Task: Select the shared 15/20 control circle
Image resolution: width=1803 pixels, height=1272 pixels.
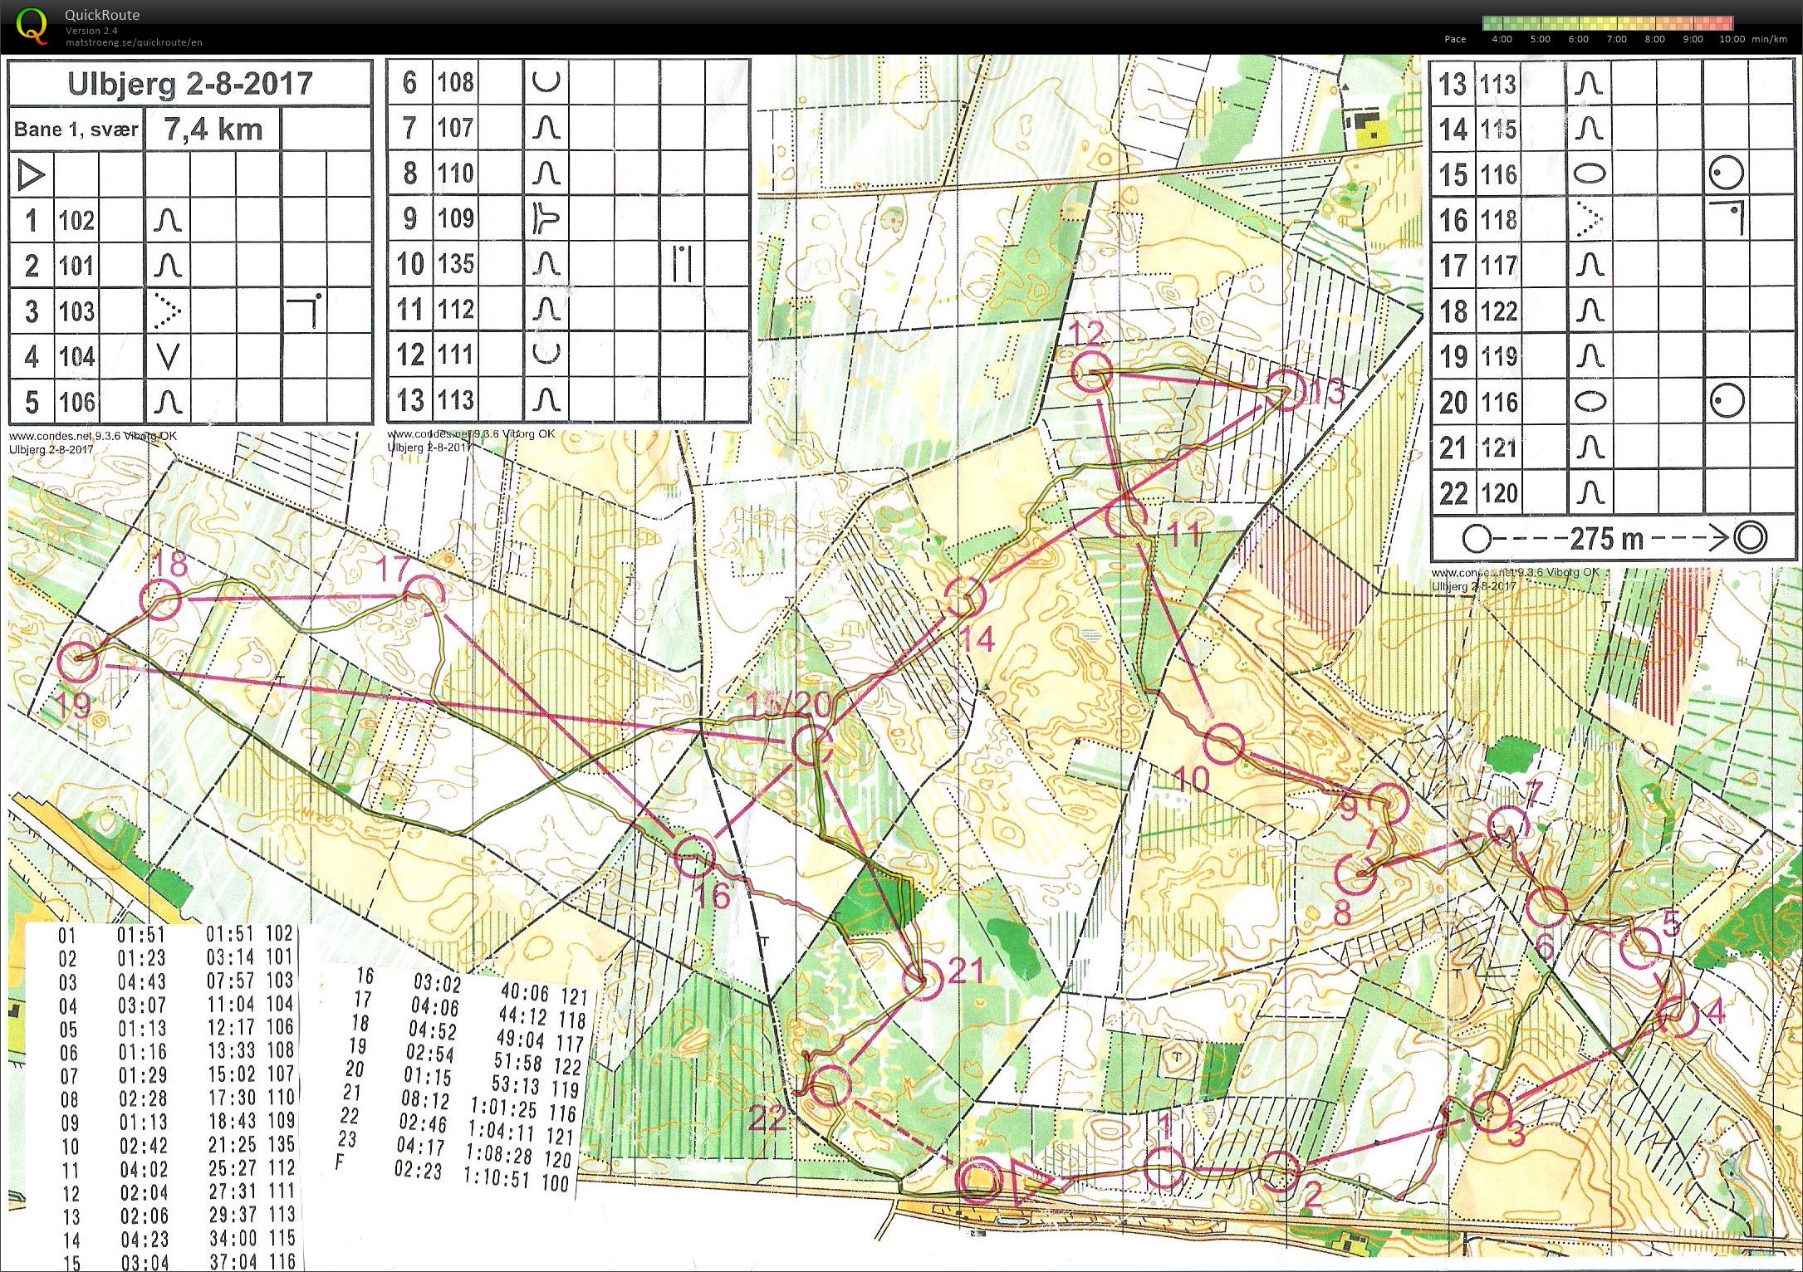Action: tap(812, 744)
